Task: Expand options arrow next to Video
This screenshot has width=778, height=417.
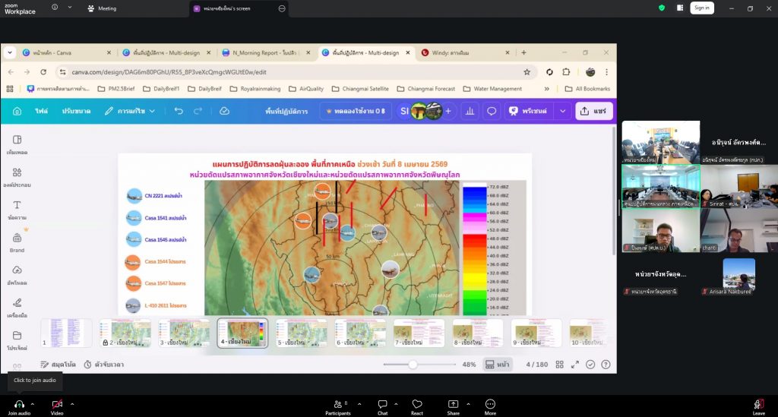Action: 72,404
